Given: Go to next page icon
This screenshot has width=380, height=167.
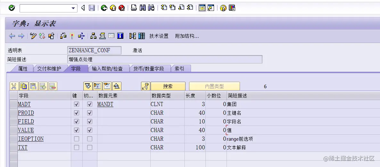Looking at the screenshot, I should point(181,7).
